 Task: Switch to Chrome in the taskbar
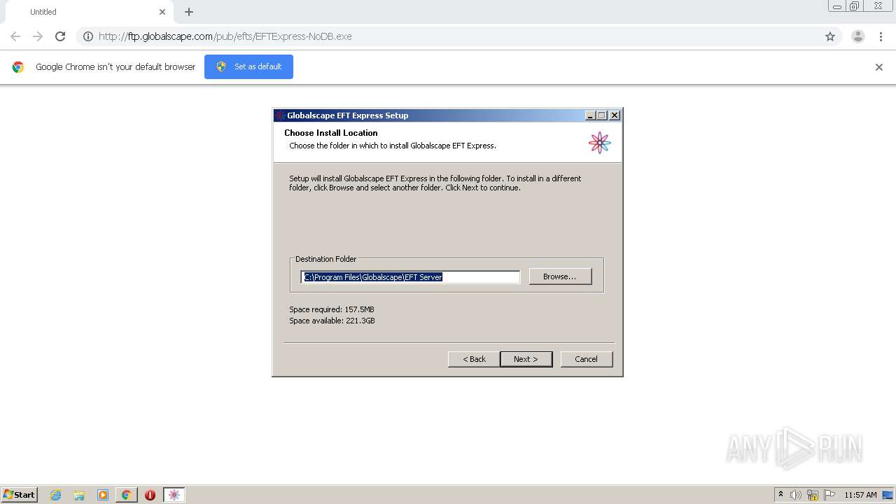click(126, 495)
